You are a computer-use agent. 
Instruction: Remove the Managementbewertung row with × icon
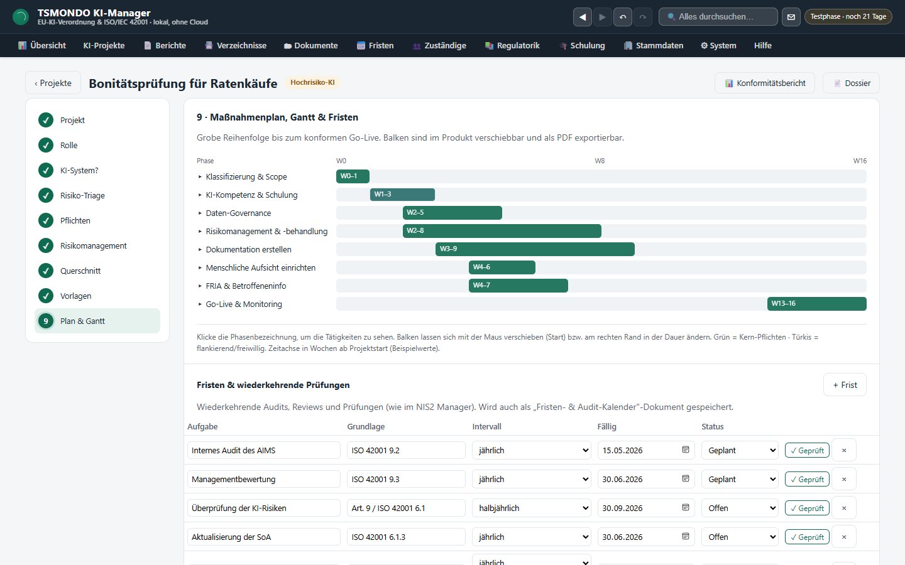[844, 479]
